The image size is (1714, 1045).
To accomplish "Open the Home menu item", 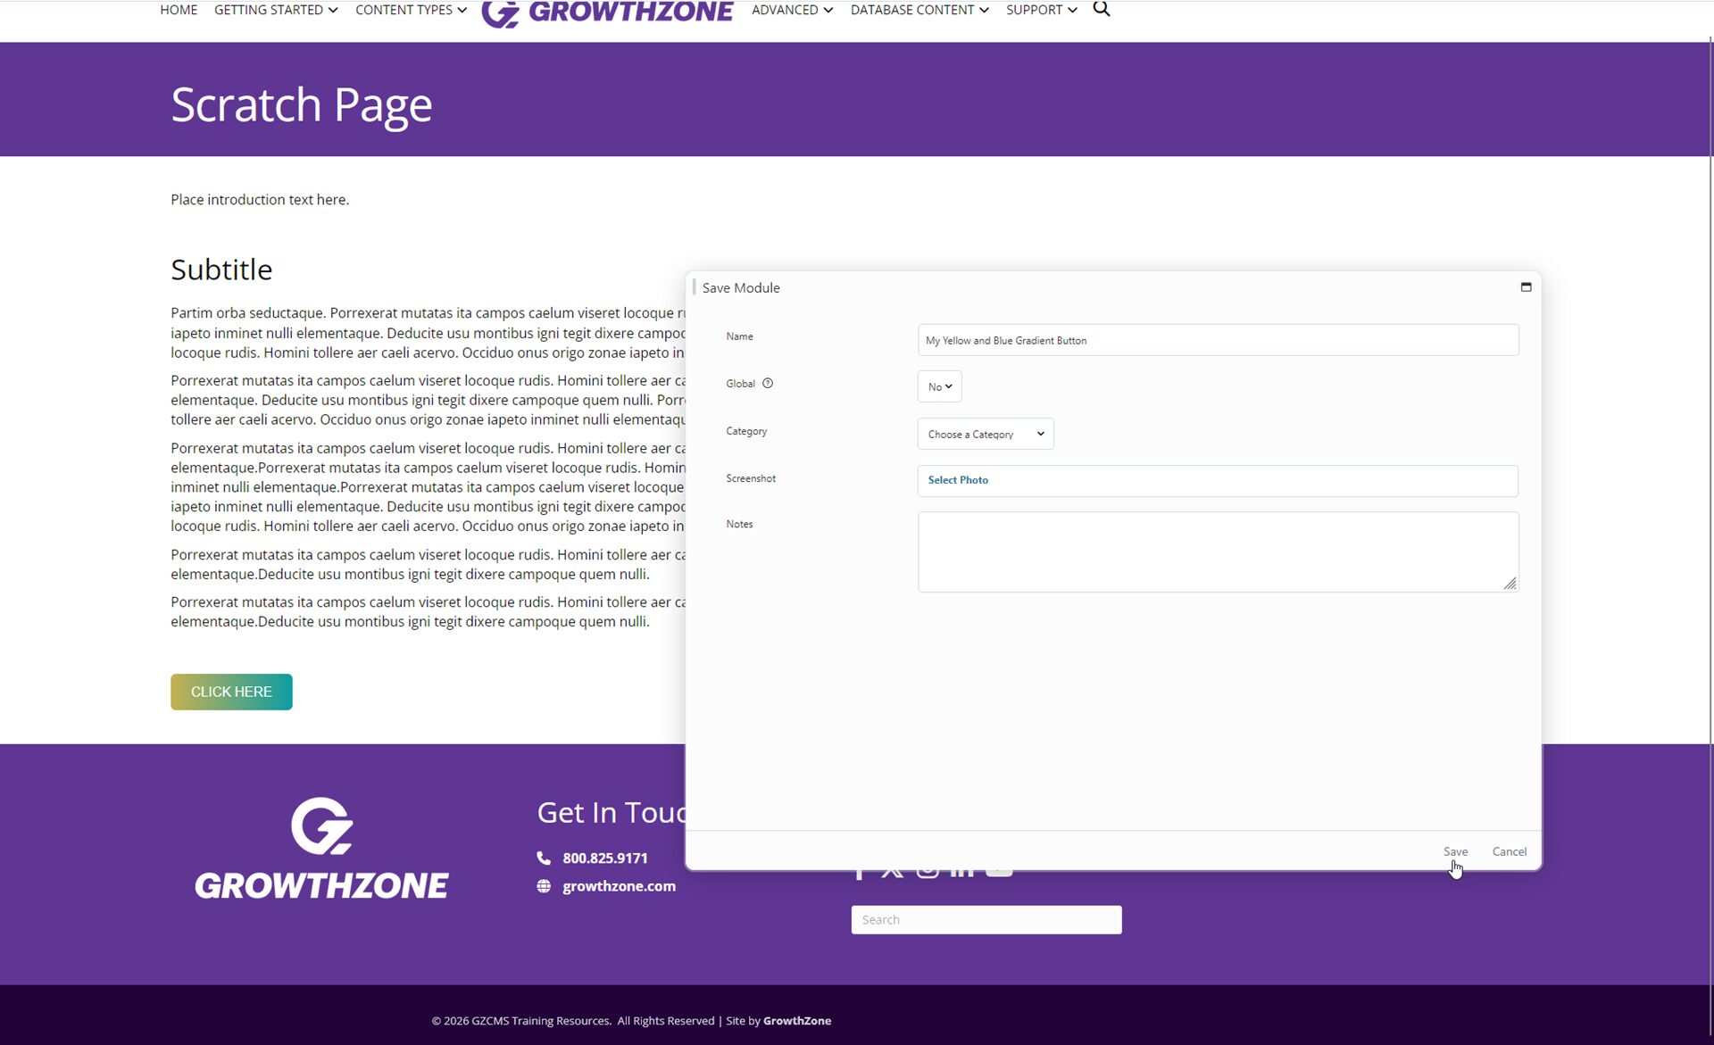I will [x=179, y=10].
